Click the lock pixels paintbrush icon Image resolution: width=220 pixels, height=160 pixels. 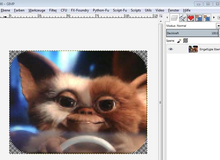(x=179, y=41)
